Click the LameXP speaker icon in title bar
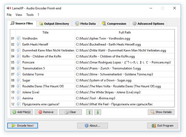 pos(9,8)
